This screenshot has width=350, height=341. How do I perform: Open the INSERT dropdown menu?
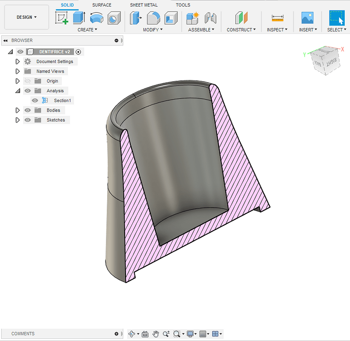click(308, 30)
